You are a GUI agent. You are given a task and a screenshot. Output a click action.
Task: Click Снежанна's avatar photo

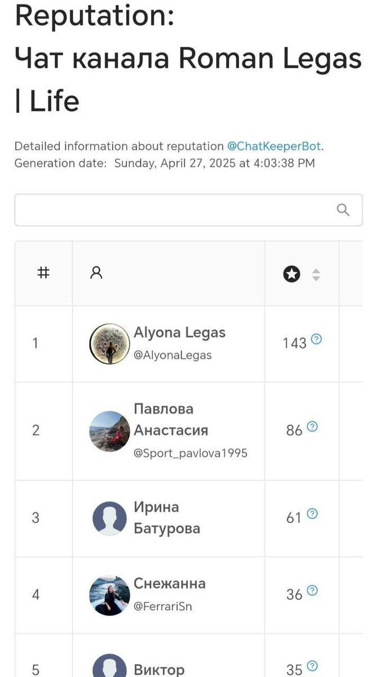[x=109, y=595]
